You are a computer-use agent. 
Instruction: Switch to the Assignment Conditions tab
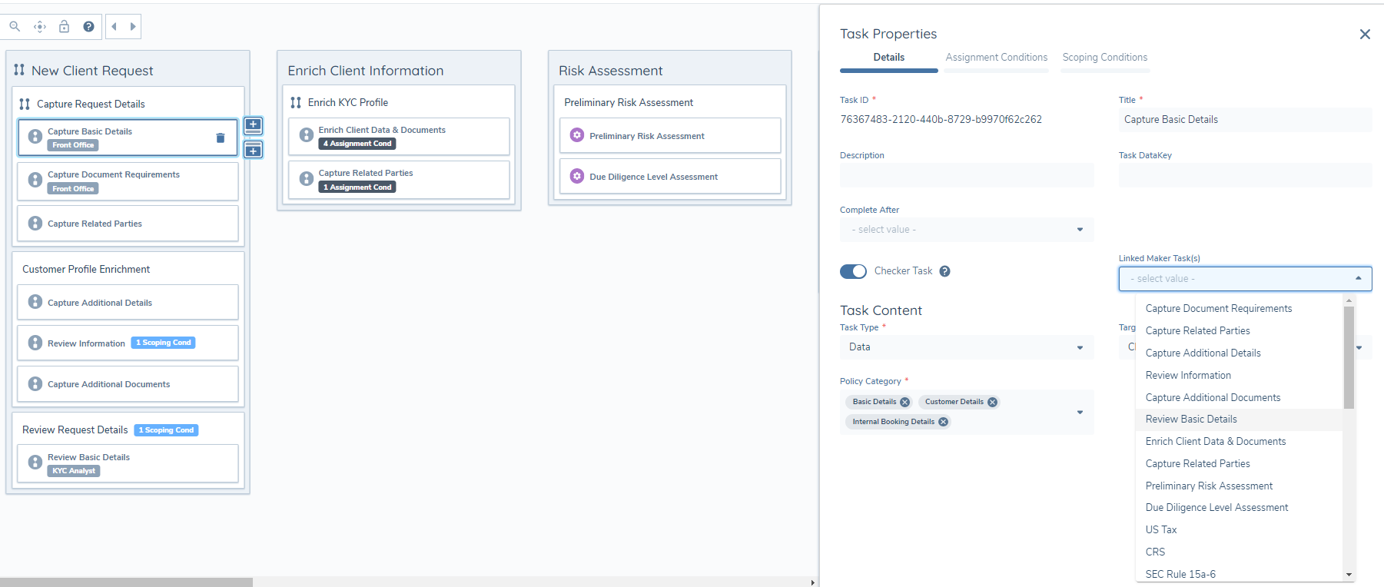pos(996,58)
